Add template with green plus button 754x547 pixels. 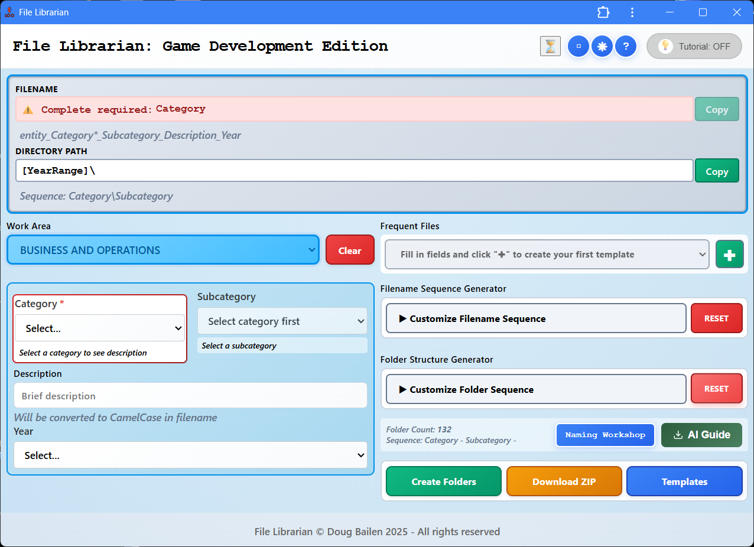(730, 255)
